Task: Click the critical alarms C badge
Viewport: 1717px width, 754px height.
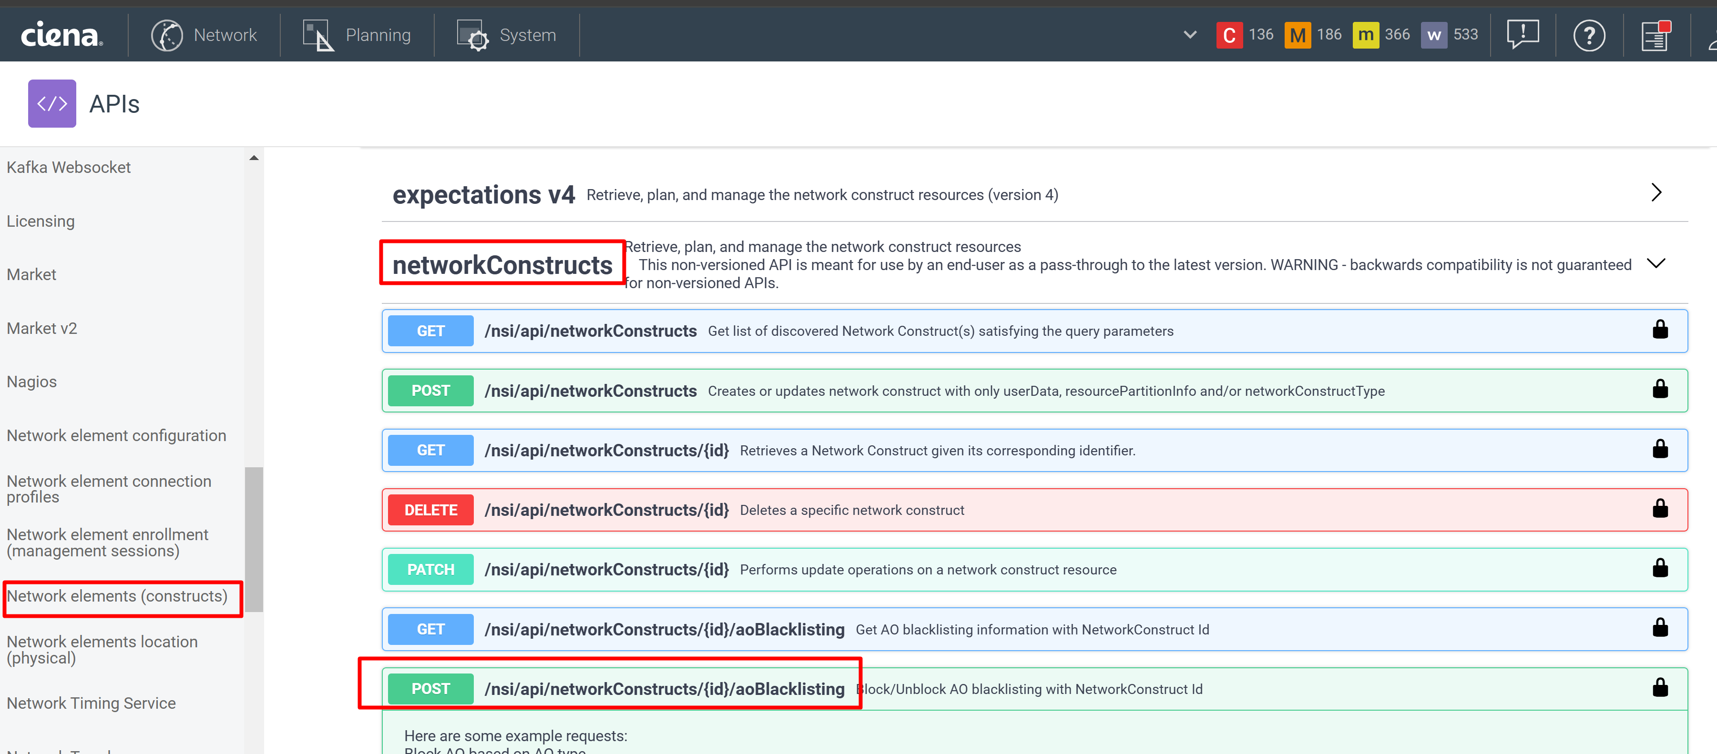Action: 1229,35
